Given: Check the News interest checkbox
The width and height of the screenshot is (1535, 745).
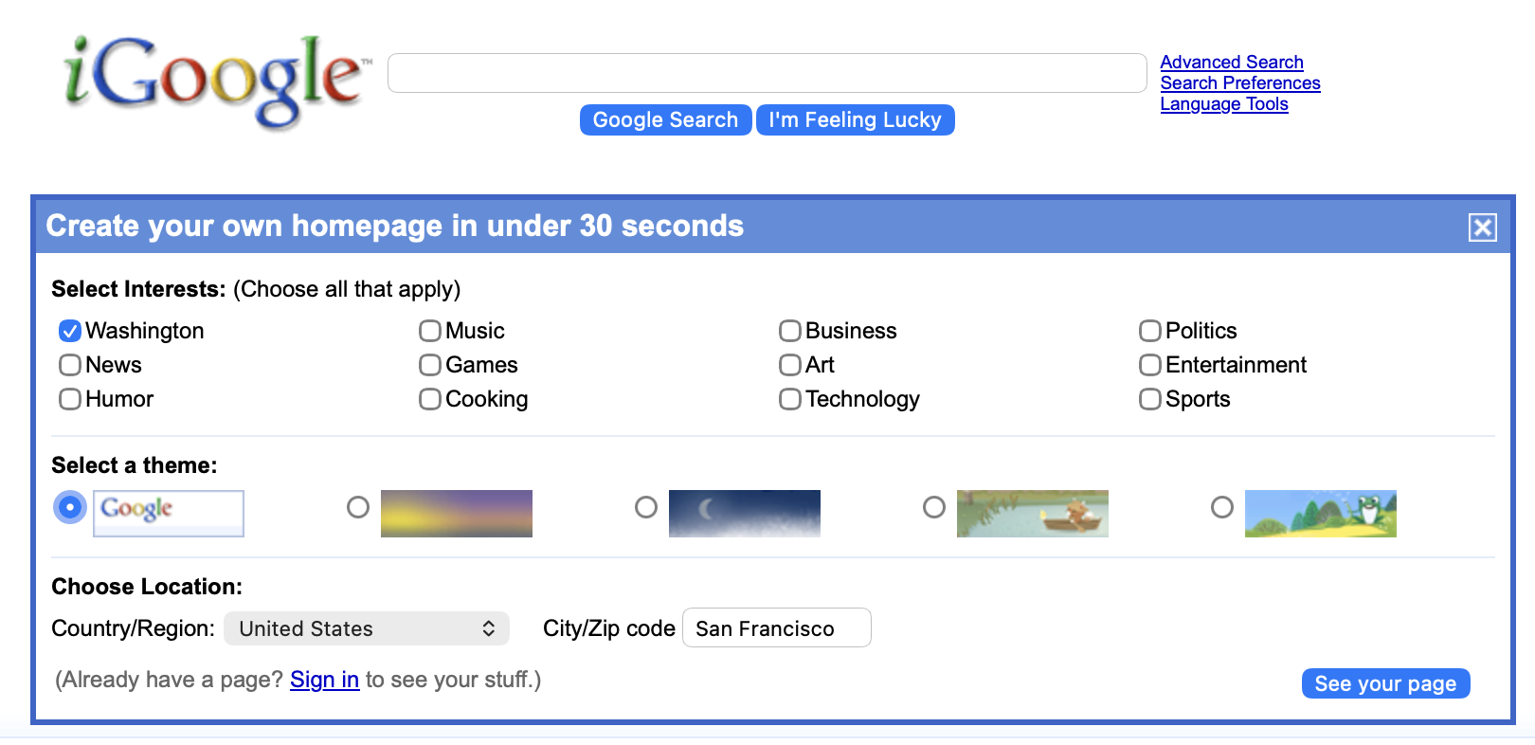Looking at the screenshot, I should 69,365.
